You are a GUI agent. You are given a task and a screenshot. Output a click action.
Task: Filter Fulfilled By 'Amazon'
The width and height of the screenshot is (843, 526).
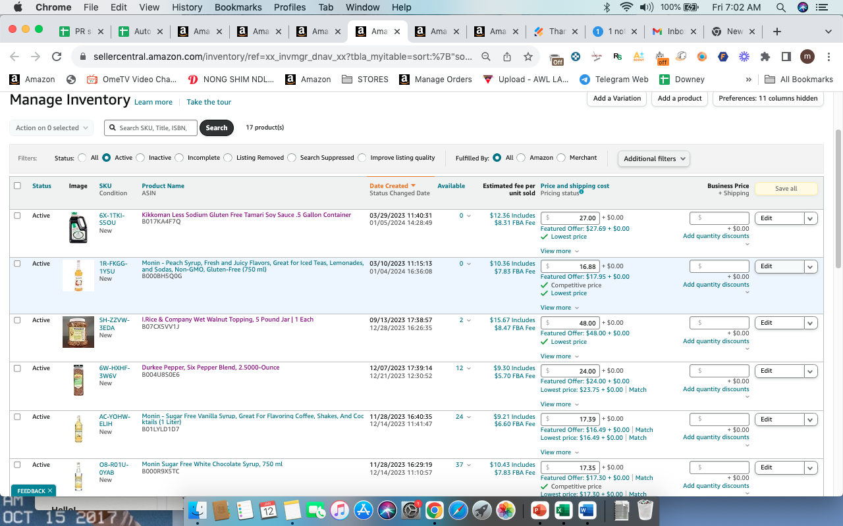[x=521, y=158]
